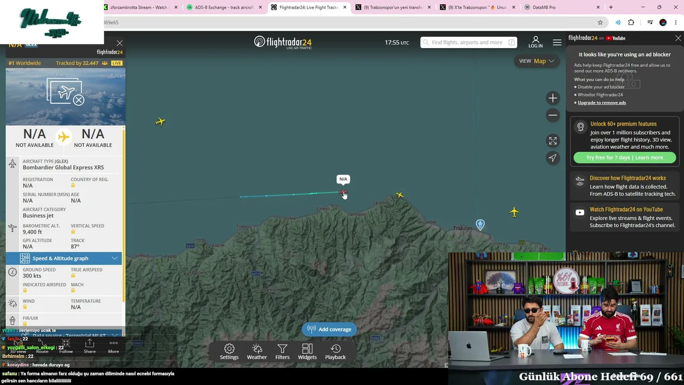This screenshot has height=385, width=684.
Task: Click the 17:55 UTC clock
Action: [x=397, y=43]
